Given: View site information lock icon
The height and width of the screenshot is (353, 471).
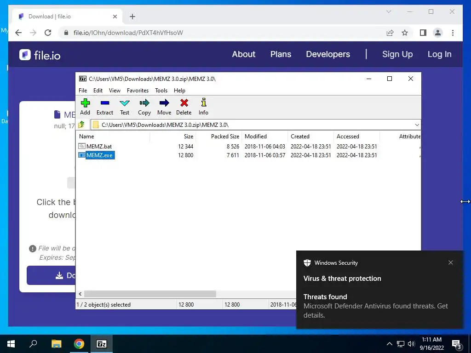Looking at the screenshot, I should click(x=66, y=33).
